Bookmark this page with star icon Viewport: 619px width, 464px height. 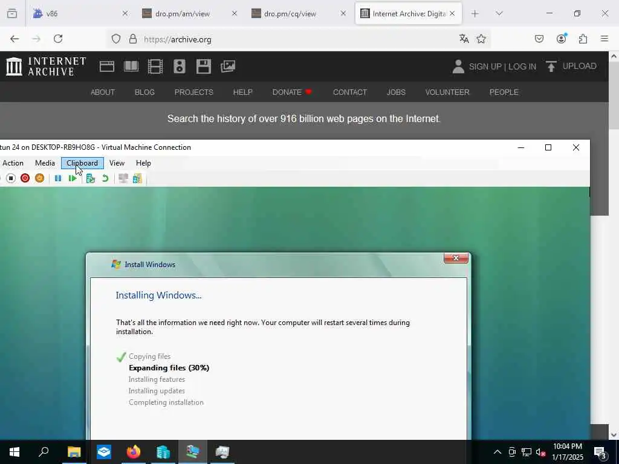(481, 39)
